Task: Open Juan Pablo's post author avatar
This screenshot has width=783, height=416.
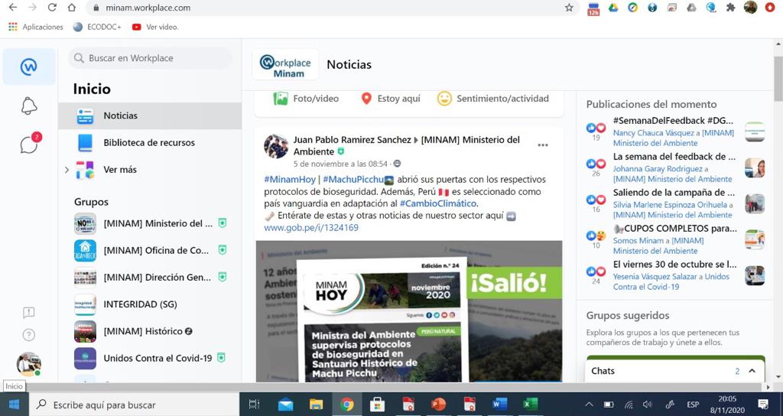Action: point(276,146)
